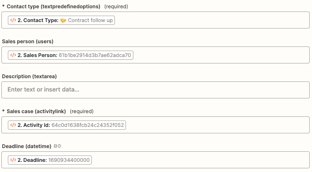Click the calendar icon beside Deadline label
The height and width of the screenshot is (172, 312).
point(55,146)
